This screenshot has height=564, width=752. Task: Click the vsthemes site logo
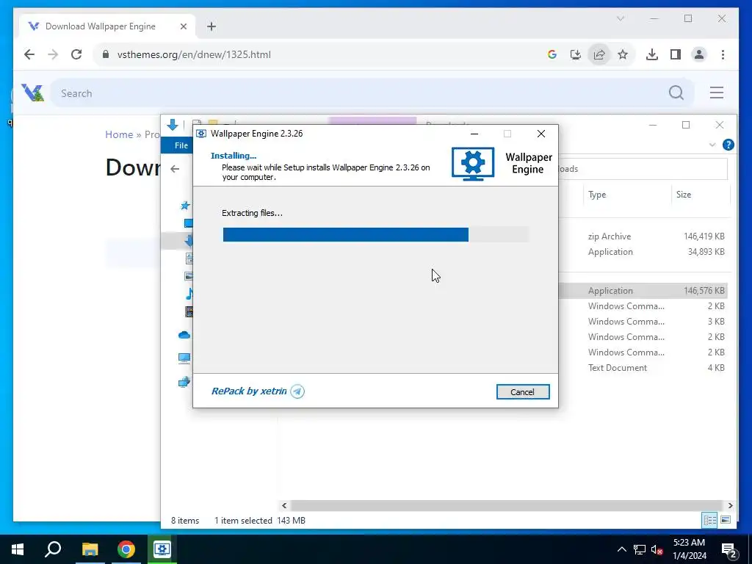coord(32,93)
